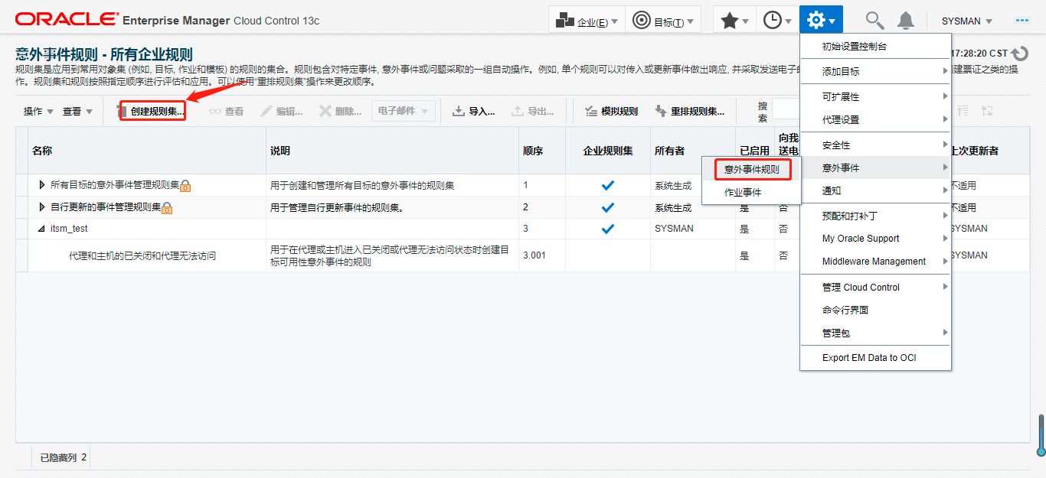Viewport: 1046px width, 478px height.
Task: Click the 导入 import button
Action: tap(473, 111)
